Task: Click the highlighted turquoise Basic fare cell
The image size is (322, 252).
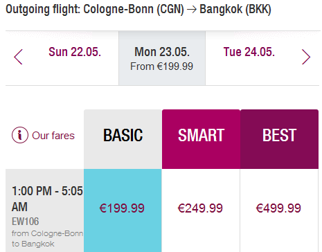Action: click(x=123, y=210)
